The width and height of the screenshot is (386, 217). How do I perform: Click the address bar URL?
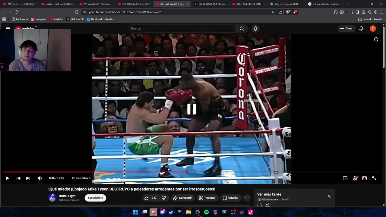[x=125, y=12]
